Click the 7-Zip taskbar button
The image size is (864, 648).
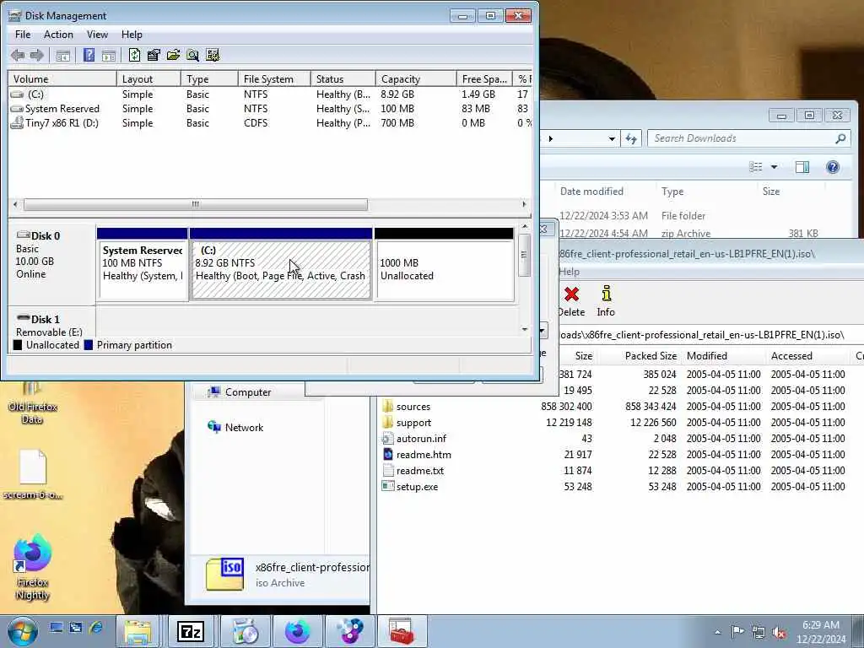[190, 631]
